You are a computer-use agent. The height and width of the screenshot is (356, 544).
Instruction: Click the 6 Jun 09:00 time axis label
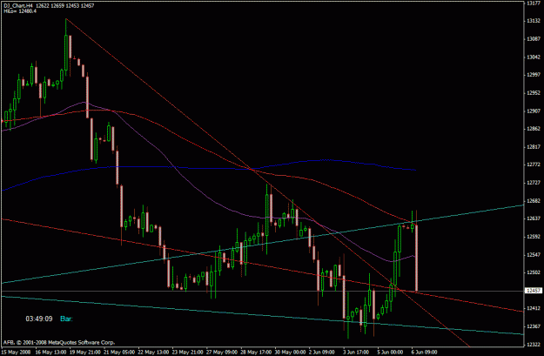click(x=425, y=352)
